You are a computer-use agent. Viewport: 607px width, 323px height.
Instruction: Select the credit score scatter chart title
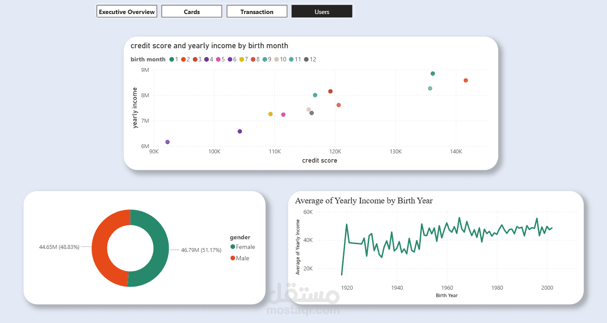209,46
